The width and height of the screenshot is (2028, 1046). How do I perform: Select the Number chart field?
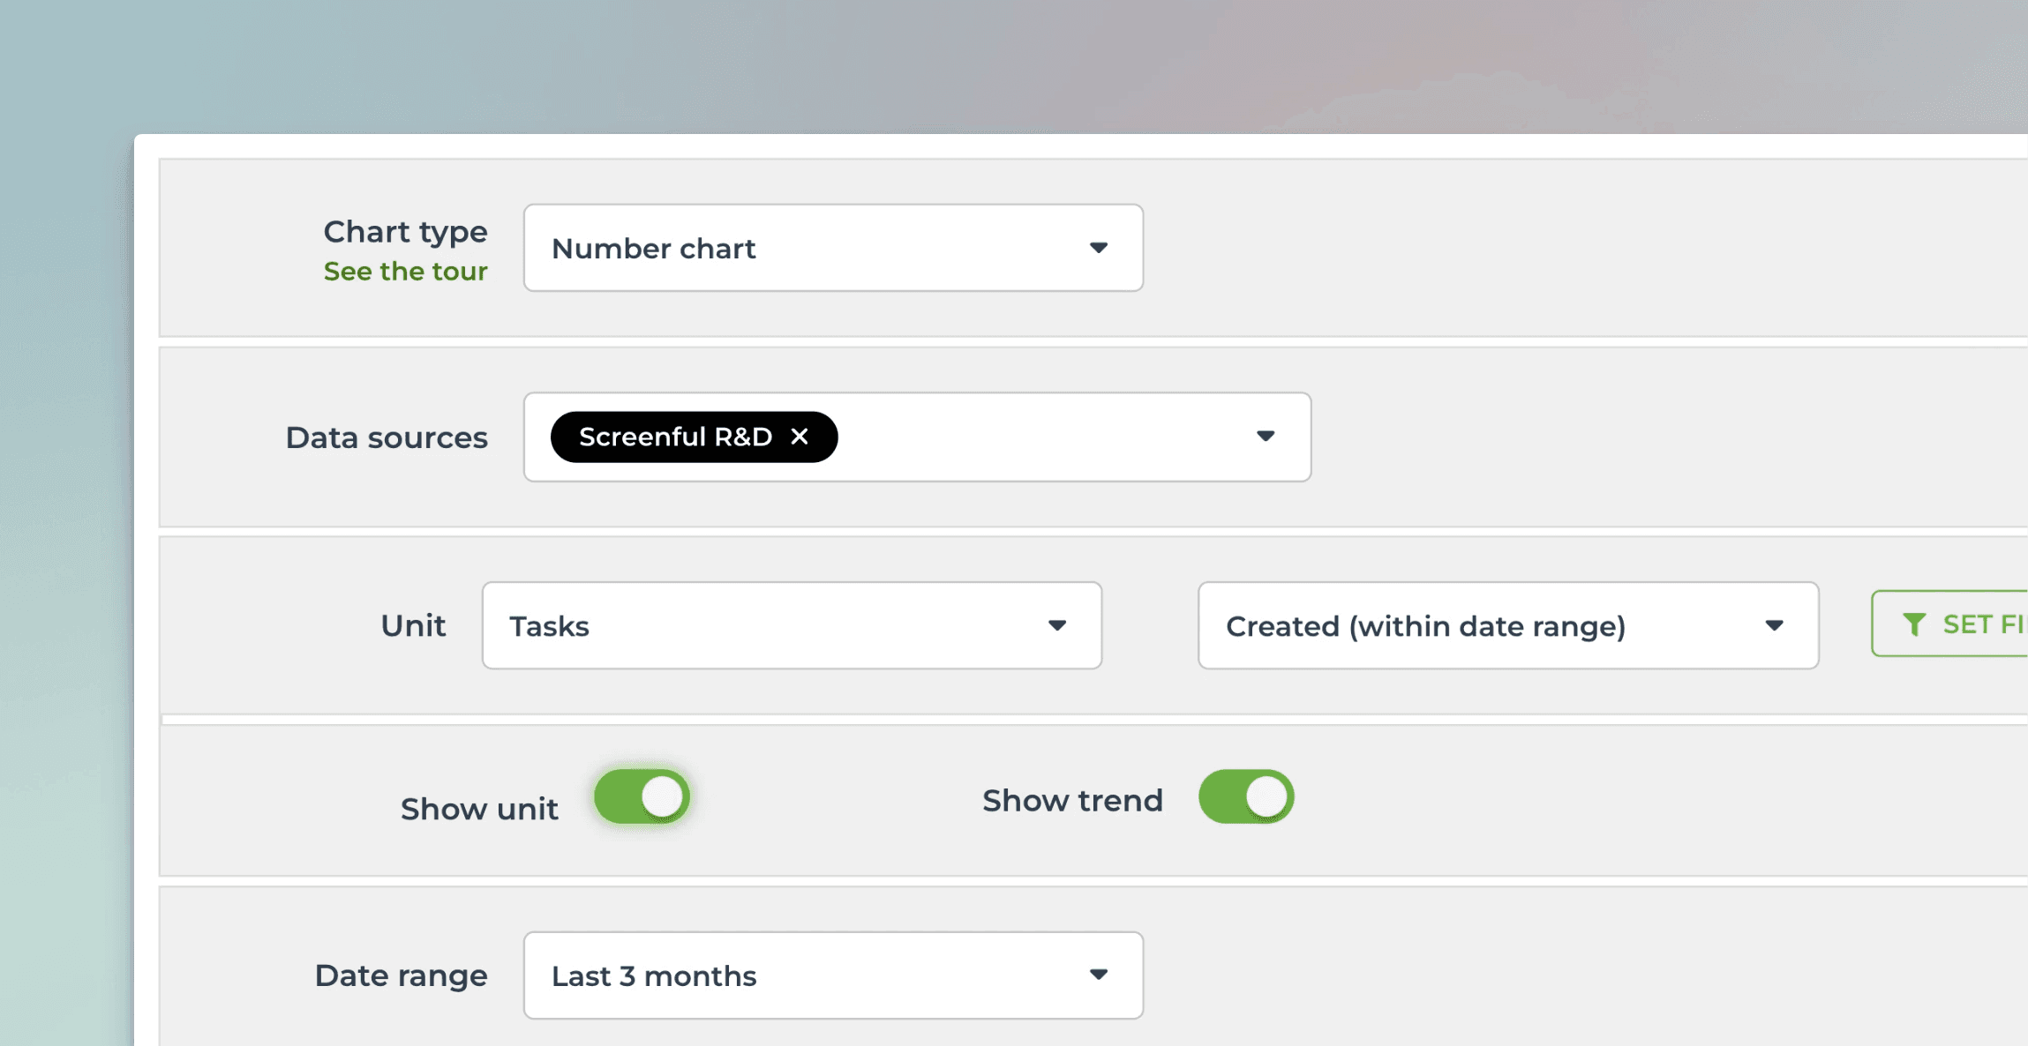(x=832, y=248)
